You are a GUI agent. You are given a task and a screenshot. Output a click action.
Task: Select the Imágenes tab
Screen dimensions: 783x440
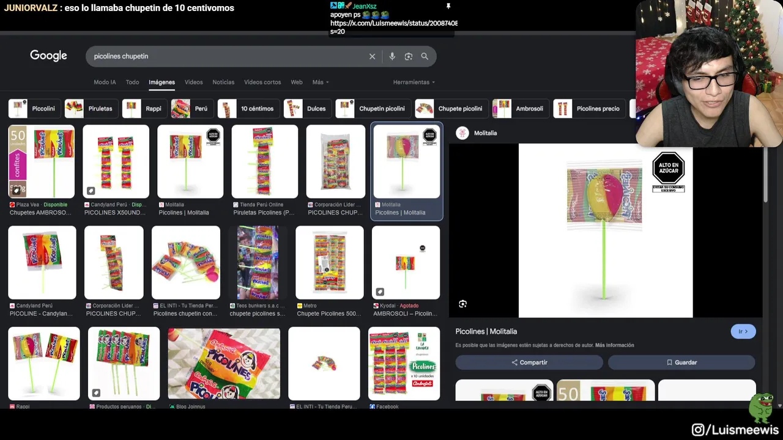point(161,82)
